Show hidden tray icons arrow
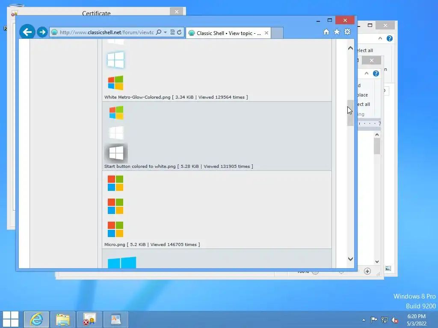 click(364, 320)
